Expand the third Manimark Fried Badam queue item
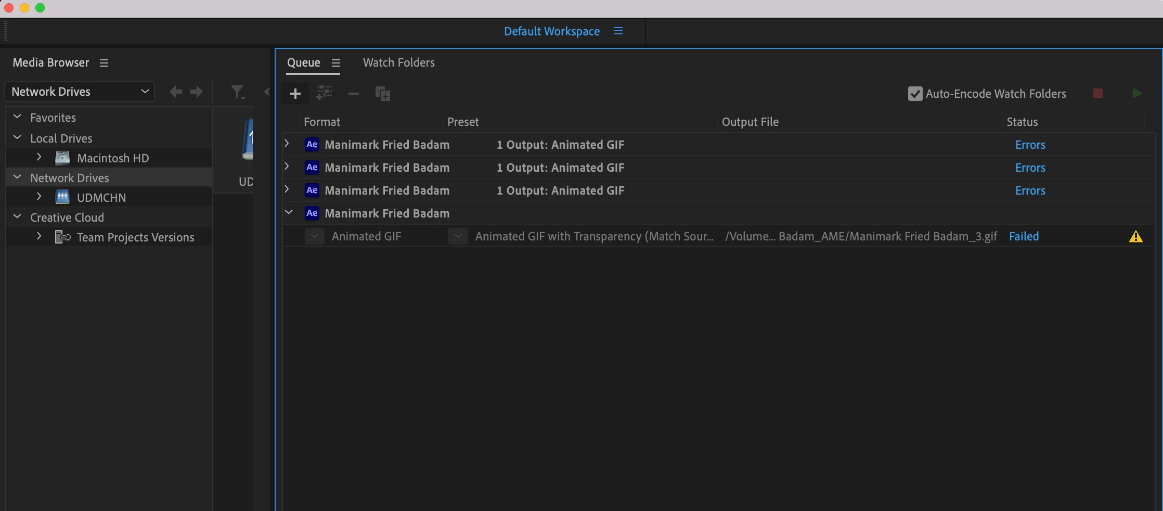This screenshot has width=1163, height=511. pos(287,189)
